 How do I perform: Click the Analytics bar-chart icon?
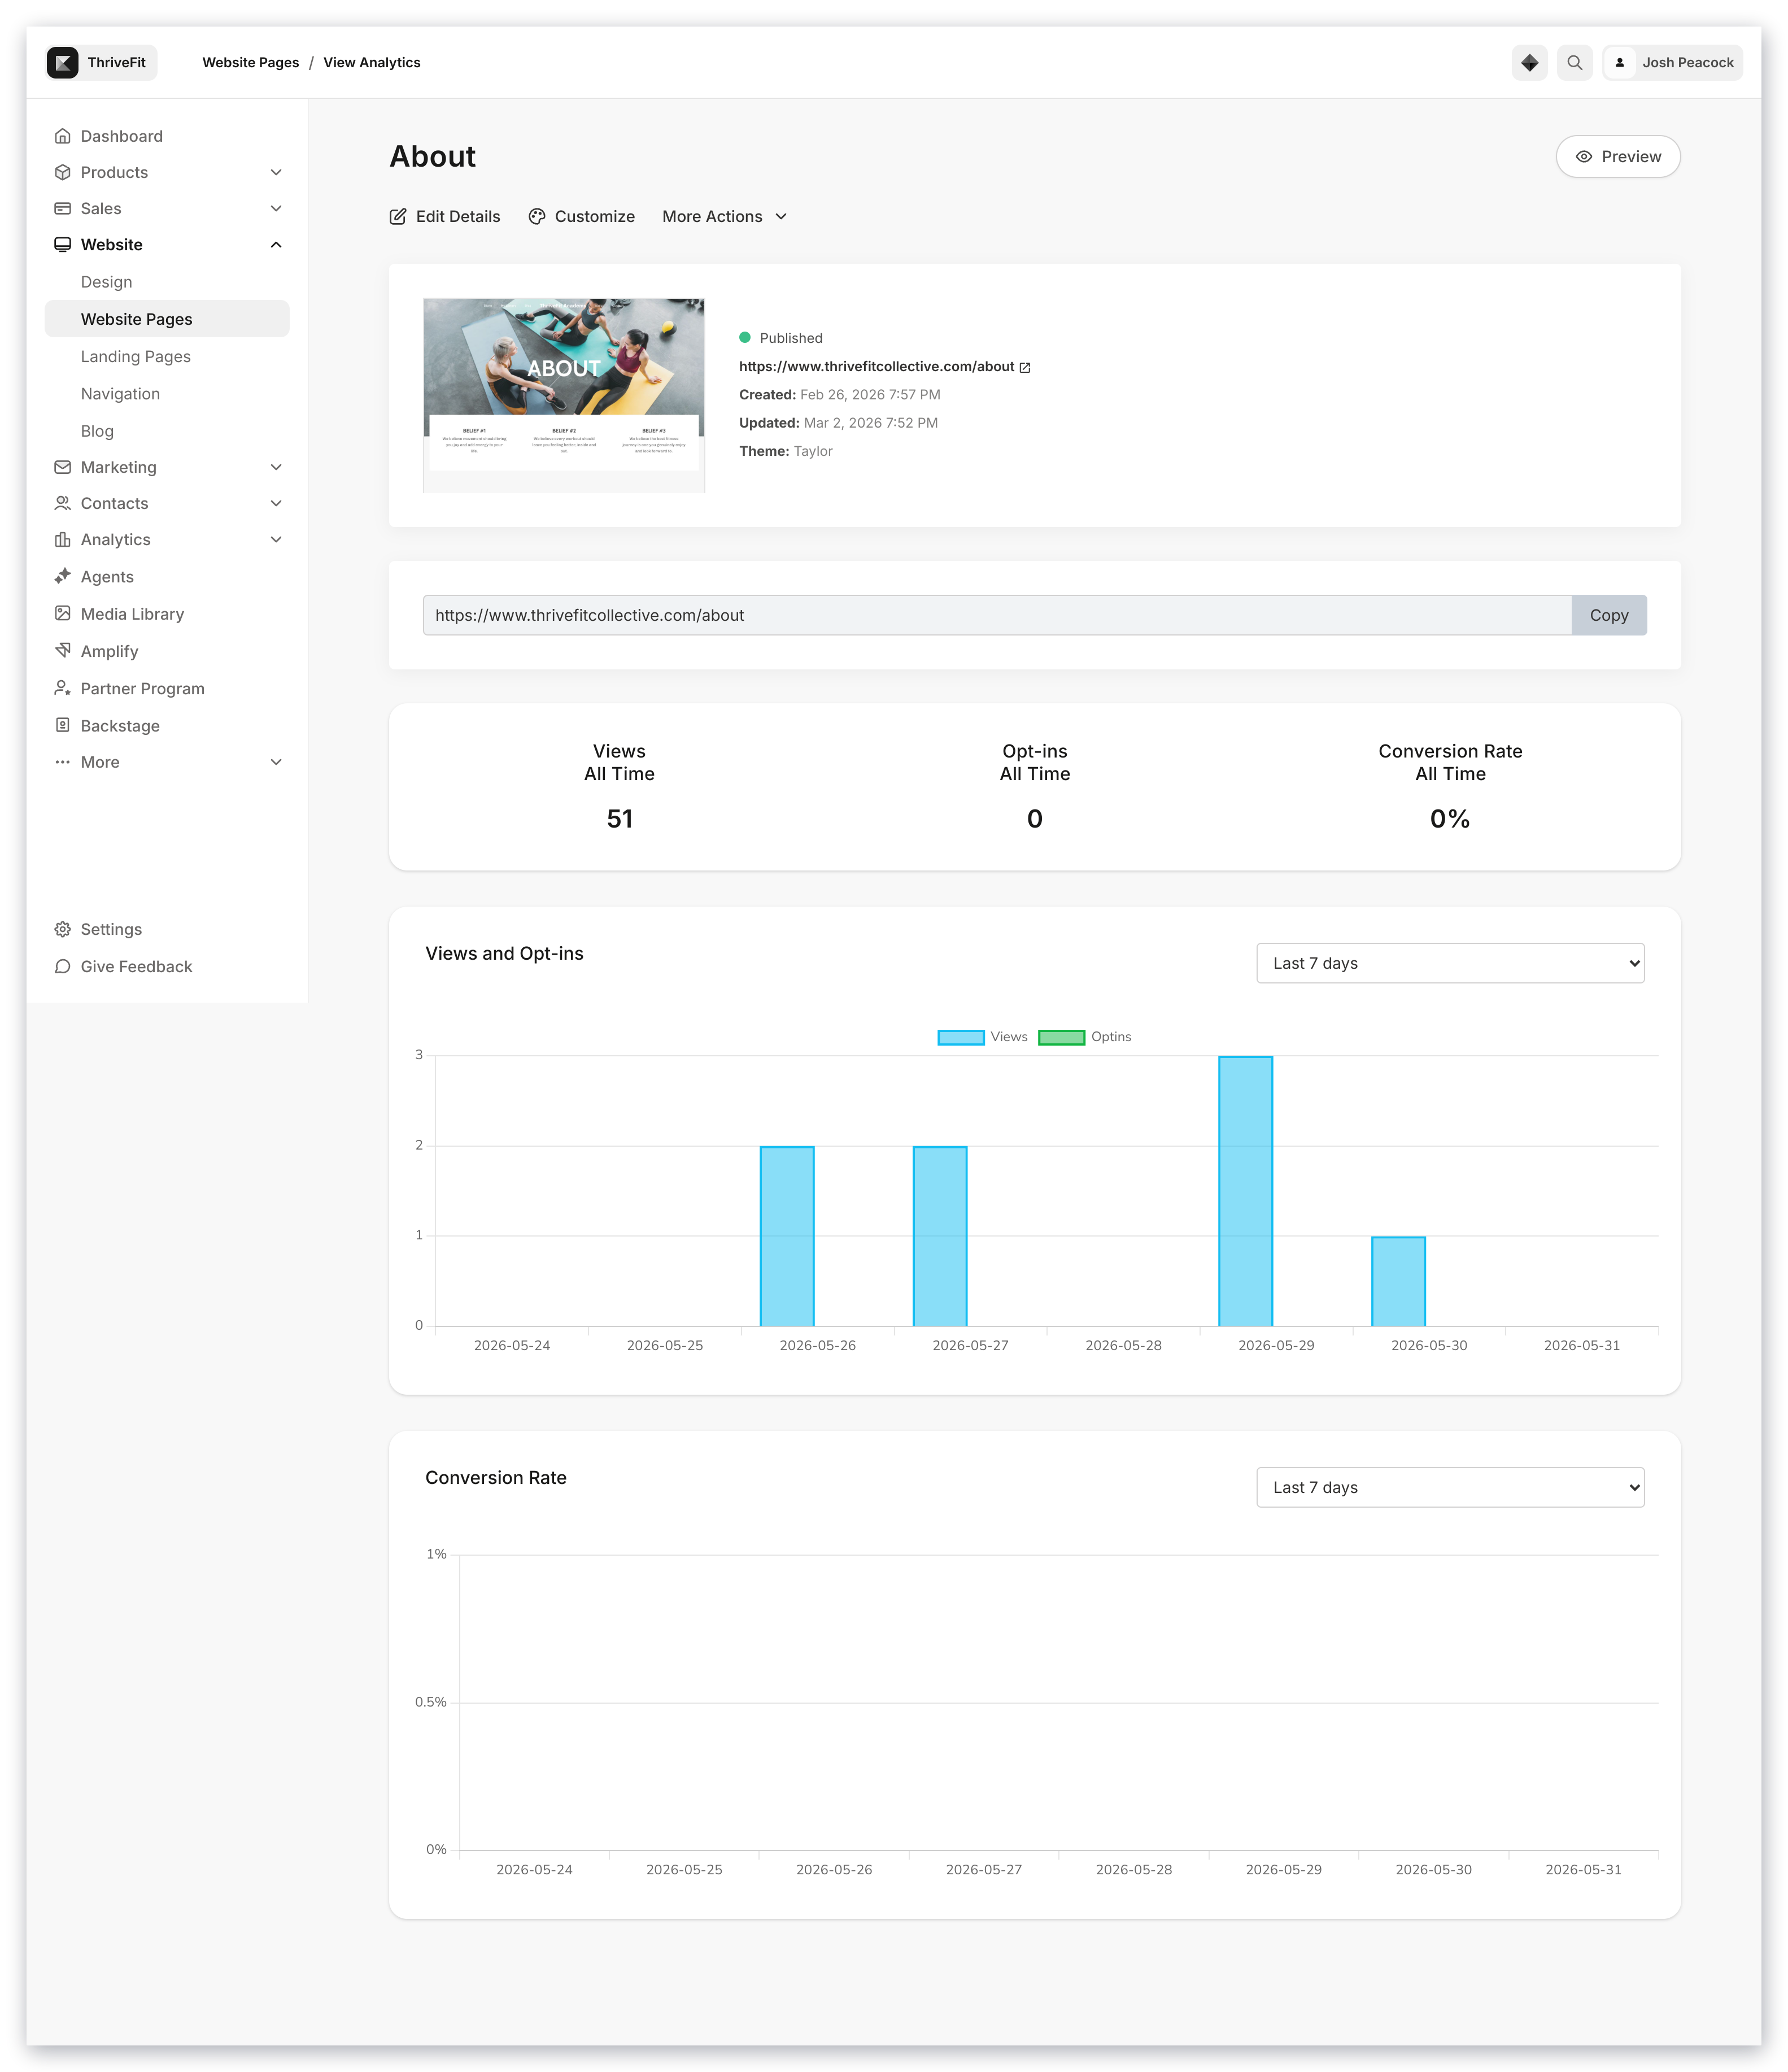(62, 539)
